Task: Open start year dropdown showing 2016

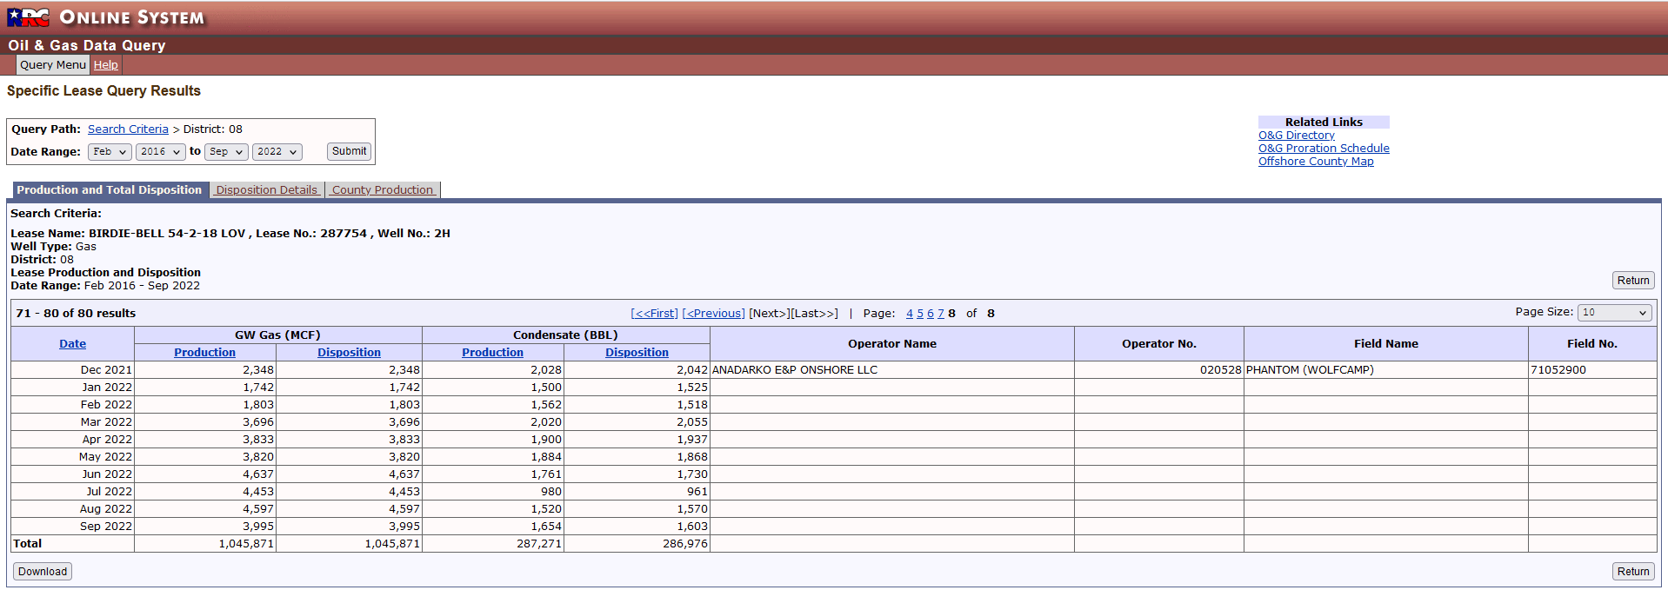Action: tap(161, 152)
